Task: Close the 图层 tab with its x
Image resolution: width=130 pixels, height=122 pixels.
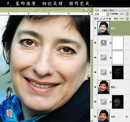Action: pos(101,10)
